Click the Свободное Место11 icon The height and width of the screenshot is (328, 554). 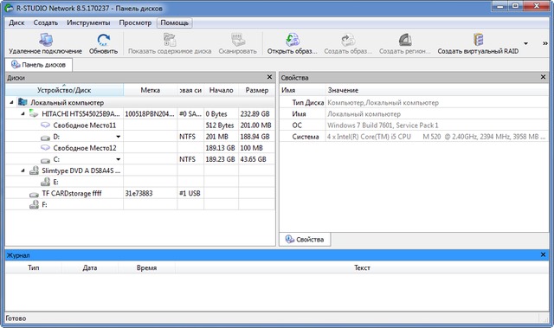[x=45, y=125]
